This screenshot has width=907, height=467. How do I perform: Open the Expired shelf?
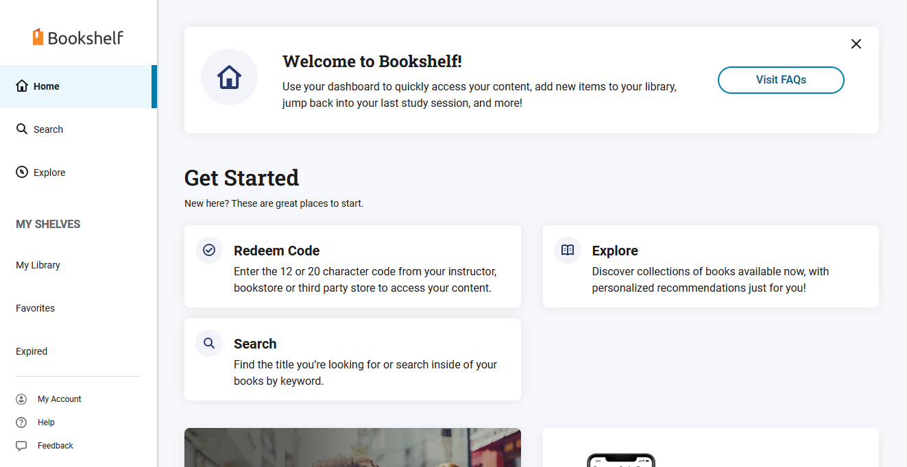pos(32,351)
